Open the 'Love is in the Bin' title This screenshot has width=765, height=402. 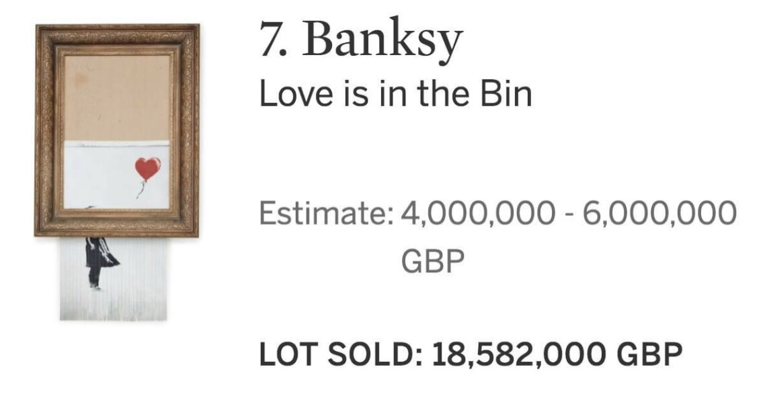click(x=395, y=94)
